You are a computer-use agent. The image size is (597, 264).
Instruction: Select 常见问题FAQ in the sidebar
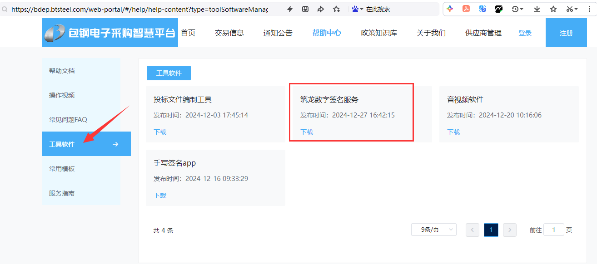tap(68, 120)
